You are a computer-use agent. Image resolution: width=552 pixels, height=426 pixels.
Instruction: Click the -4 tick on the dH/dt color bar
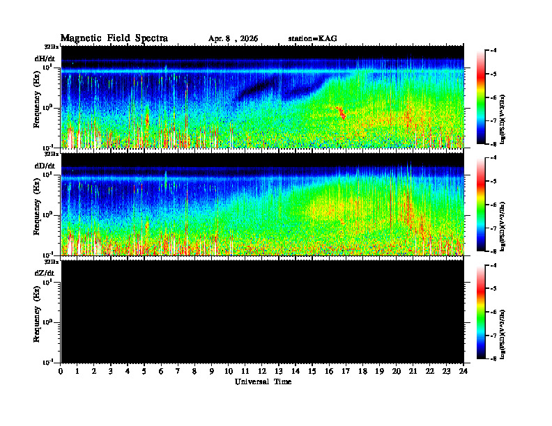tap(493, 50)
